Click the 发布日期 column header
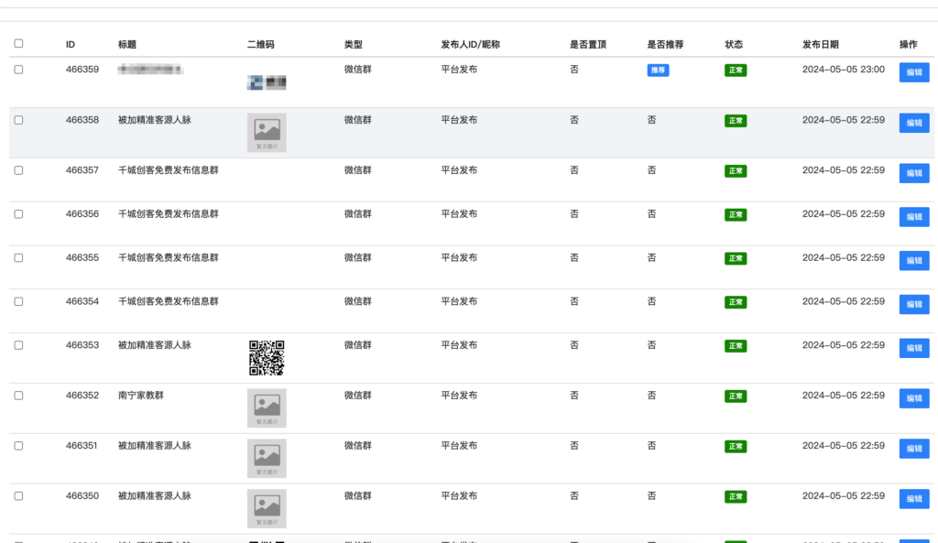The image size is (938, 543). pyautogui.click(x=823, y=43)
